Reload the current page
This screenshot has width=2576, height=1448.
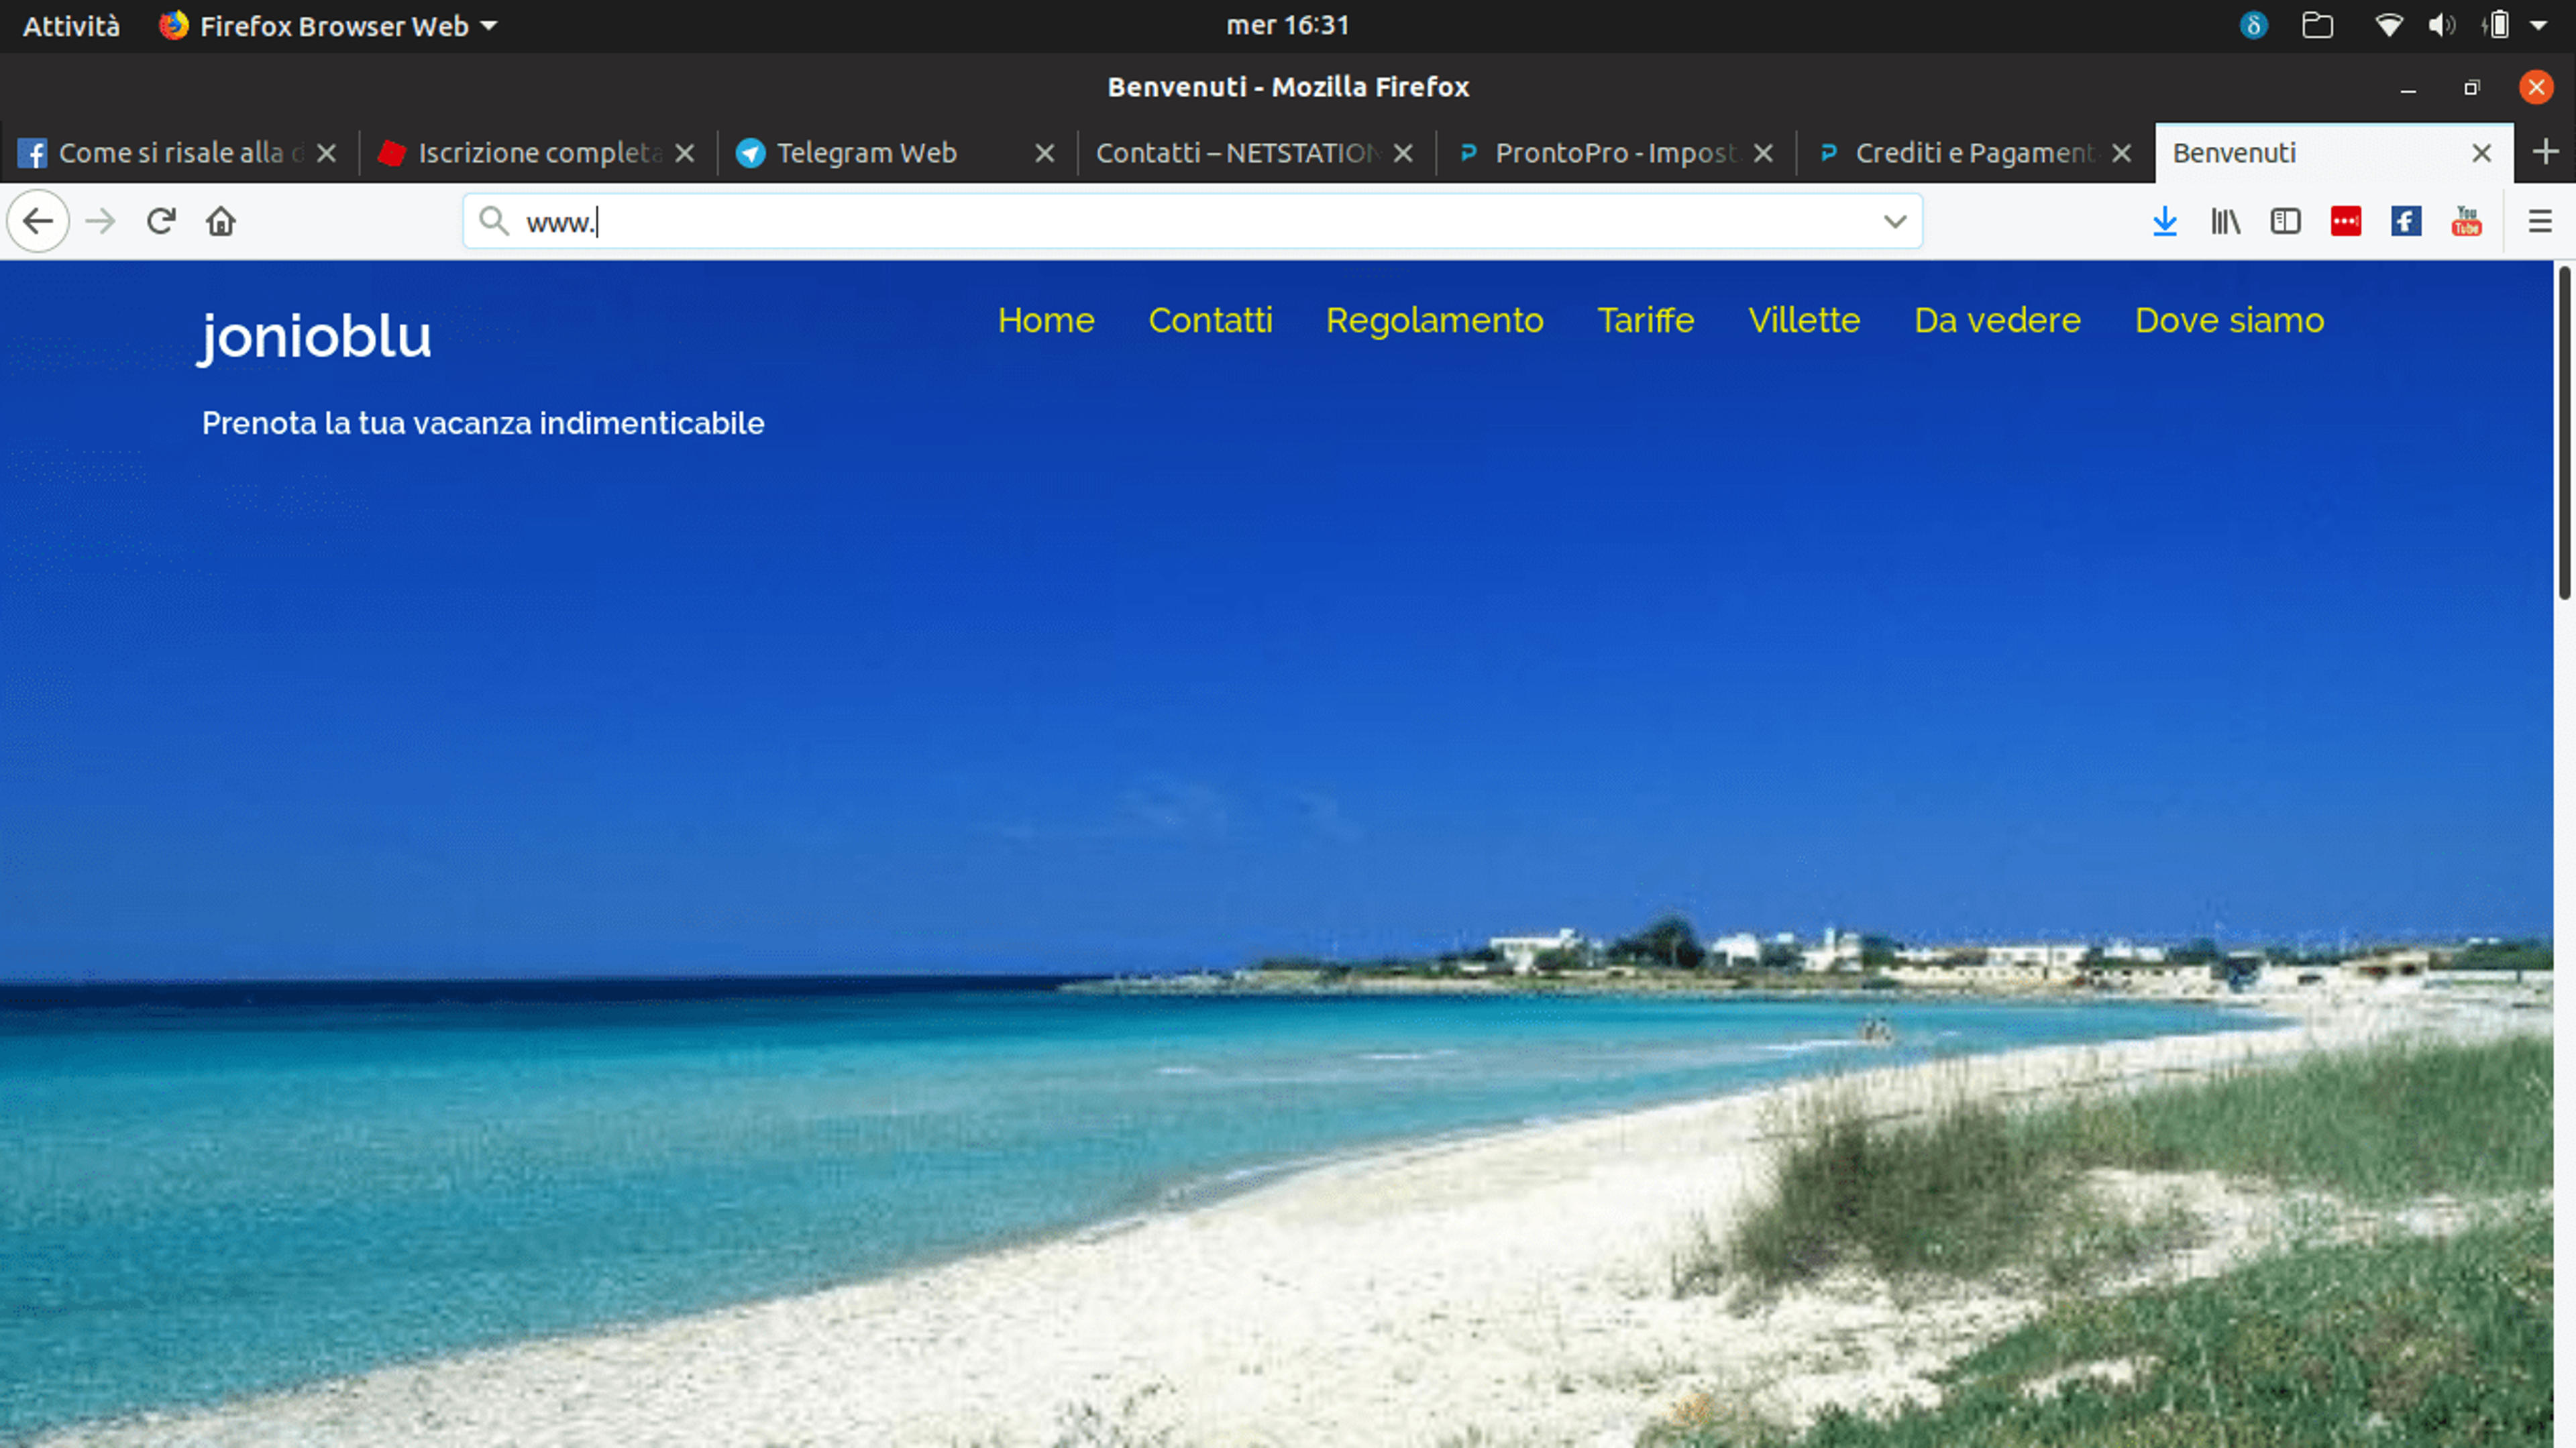tap(161, 221)
